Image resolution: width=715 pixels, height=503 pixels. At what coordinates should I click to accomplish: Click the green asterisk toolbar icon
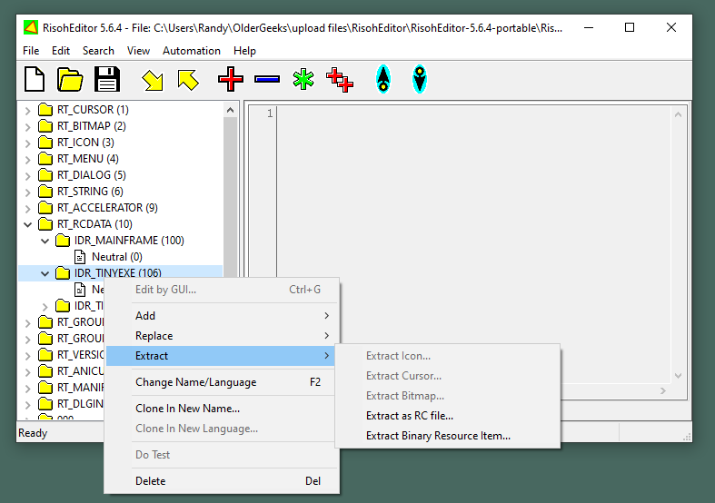[303, 79]
